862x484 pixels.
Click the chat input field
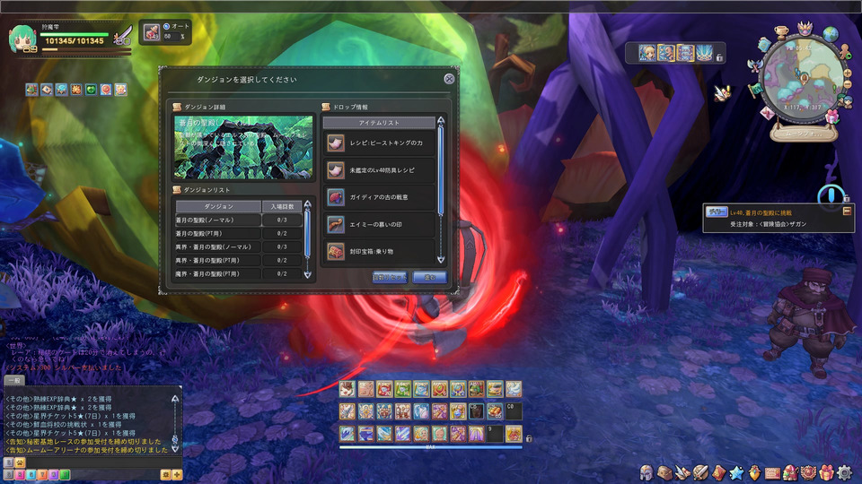(x=104, y=462)
